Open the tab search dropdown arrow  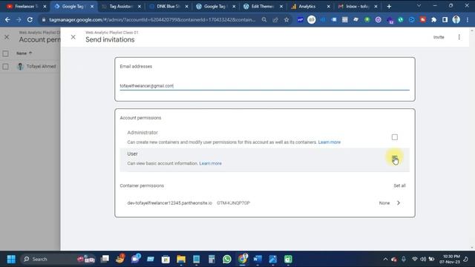419,6
